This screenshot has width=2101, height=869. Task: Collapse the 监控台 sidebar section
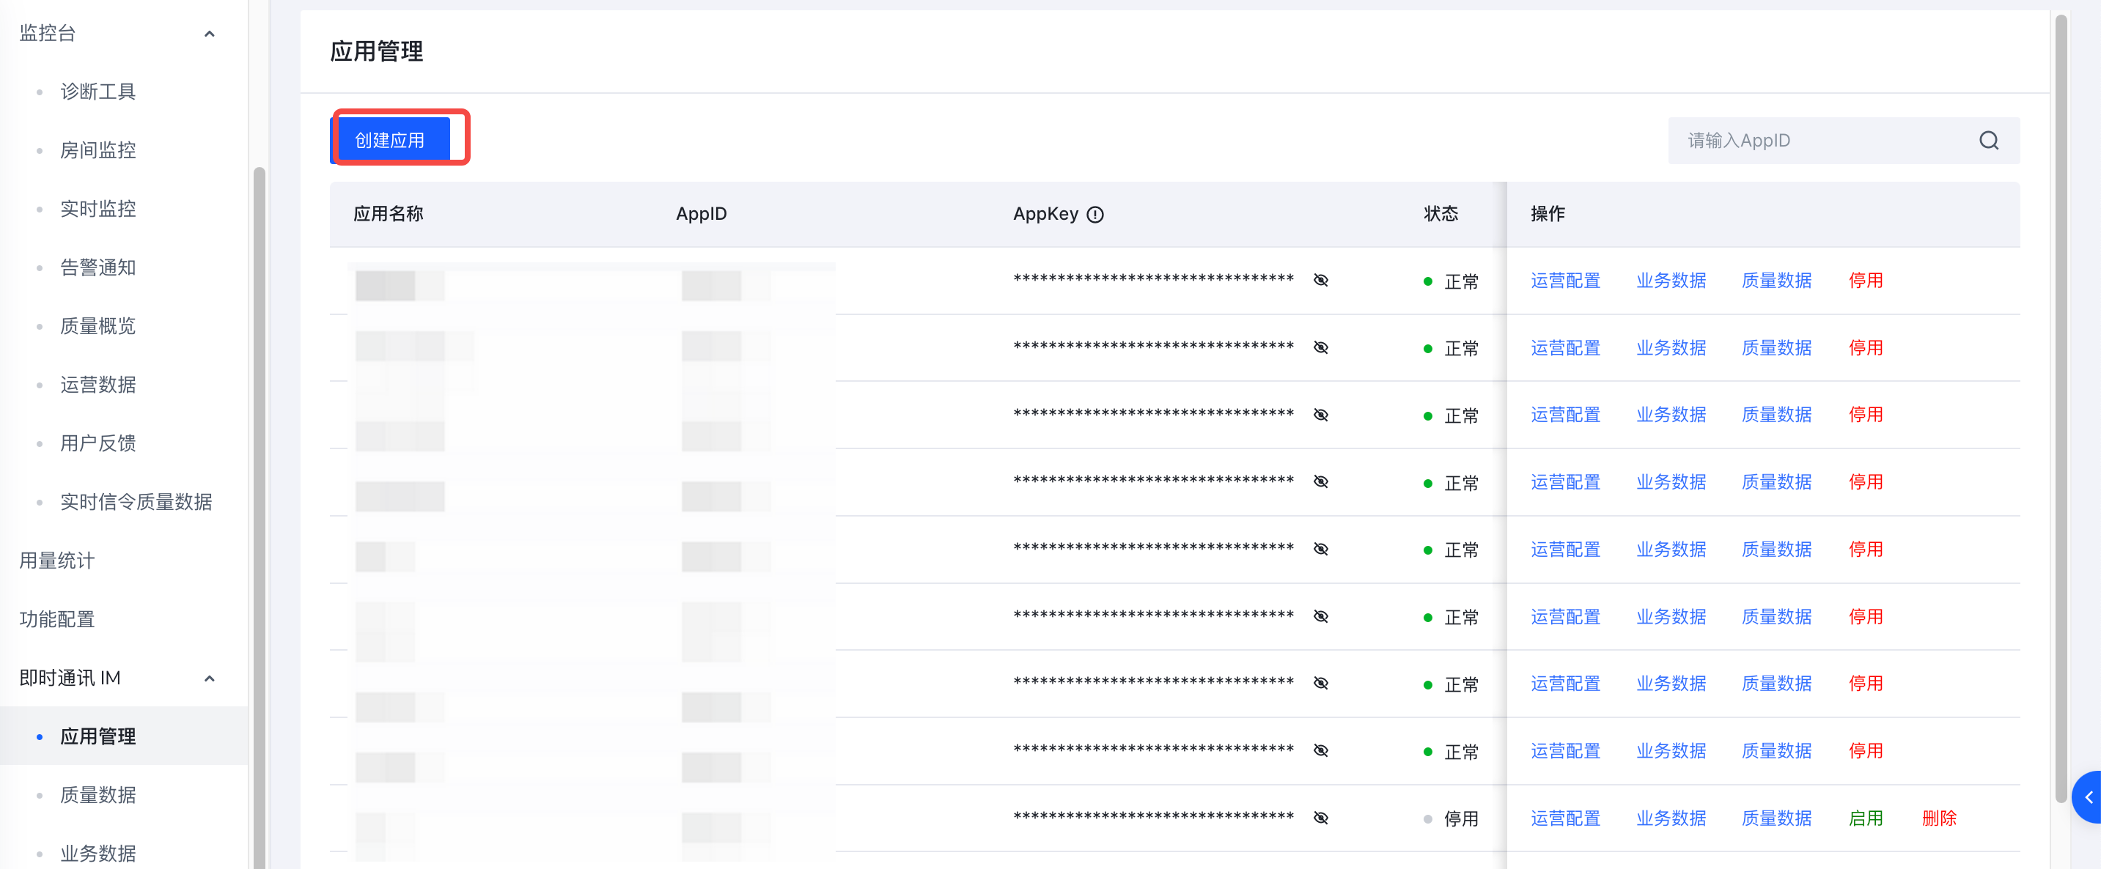[210, 34]
